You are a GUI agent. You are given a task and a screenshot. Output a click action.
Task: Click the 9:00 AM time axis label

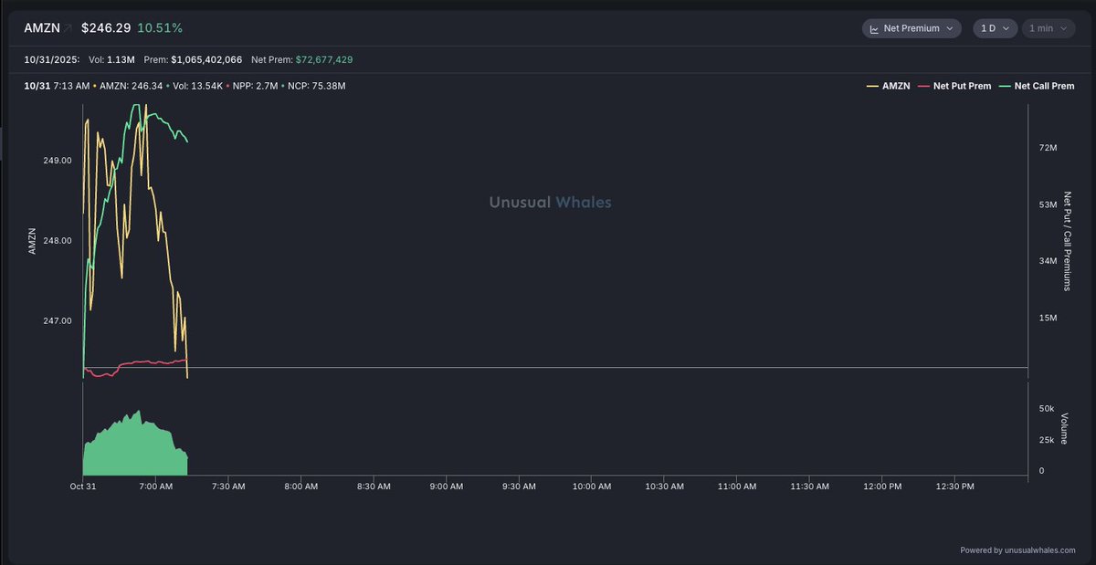[x=446, y=487]
